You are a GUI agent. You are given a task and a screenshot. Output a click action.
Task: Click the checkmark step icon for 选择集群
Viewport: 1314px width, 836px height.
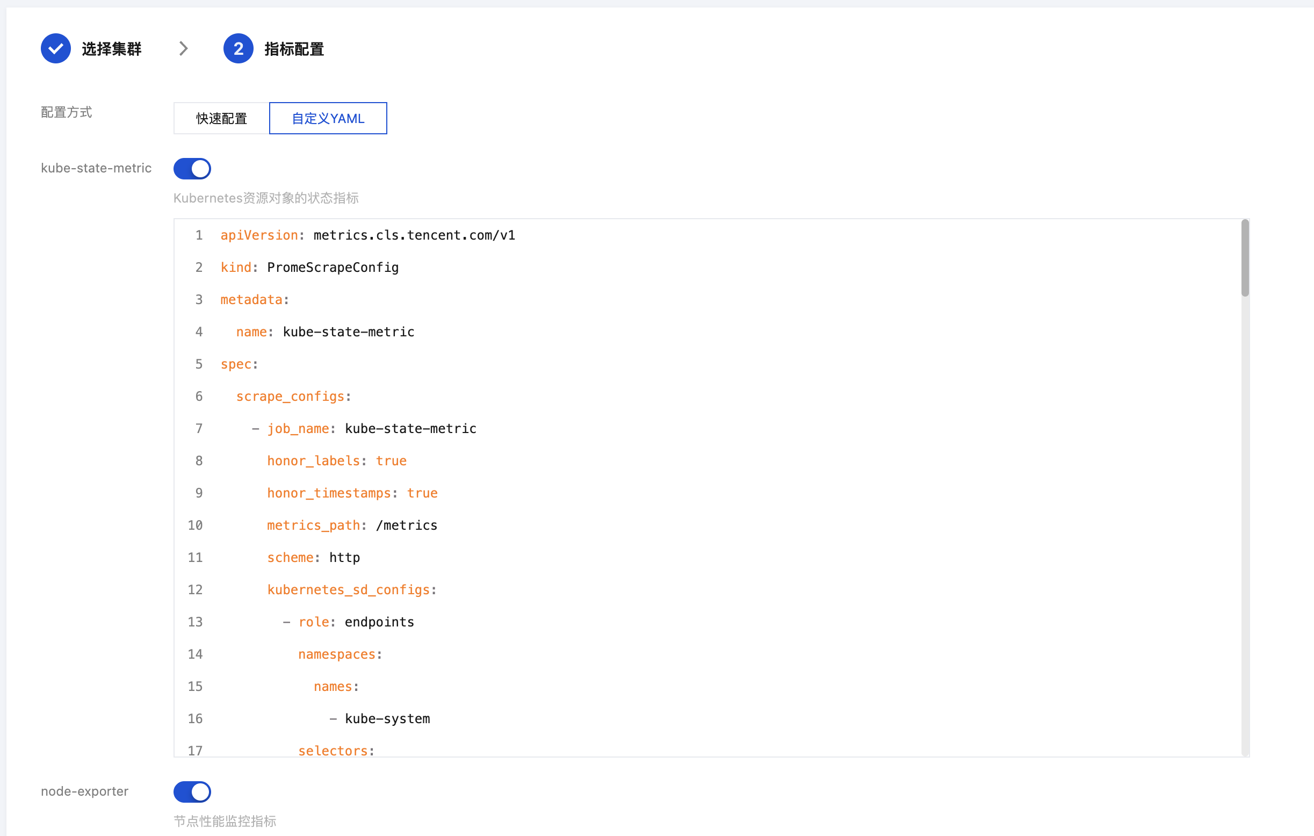56,48
